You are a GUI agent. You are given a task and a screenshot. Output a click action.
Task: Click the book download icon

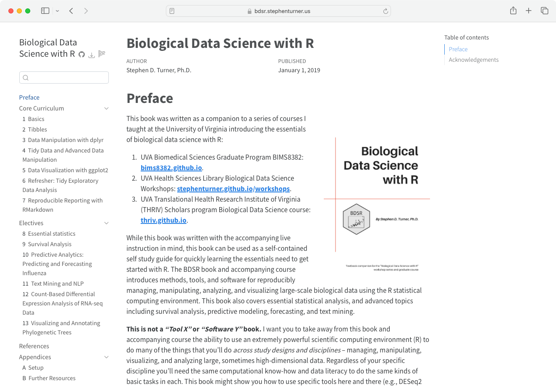[x=92, y=55]
